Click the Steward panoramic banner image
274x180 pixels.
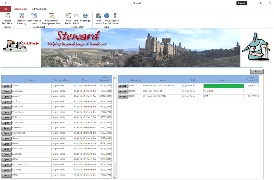point(140,48)
